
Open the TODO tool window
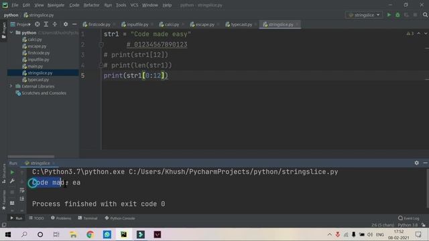point(36,218)
